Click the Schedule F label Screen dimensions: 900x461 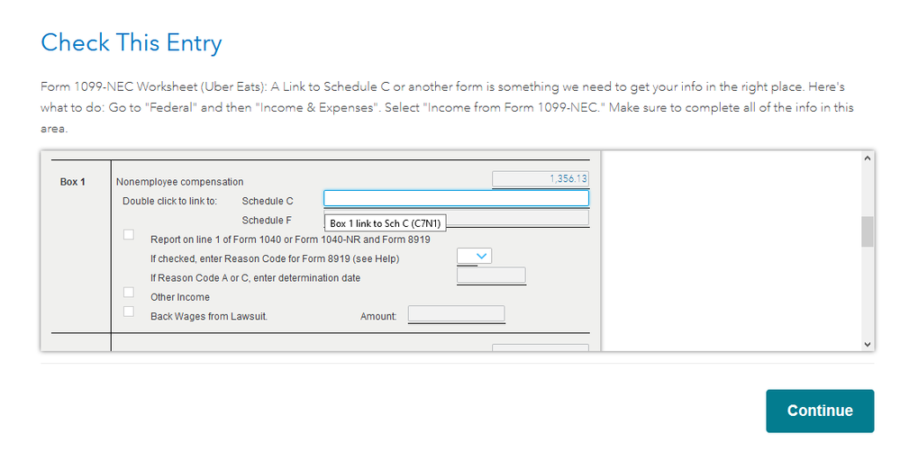tap(267, 221)
